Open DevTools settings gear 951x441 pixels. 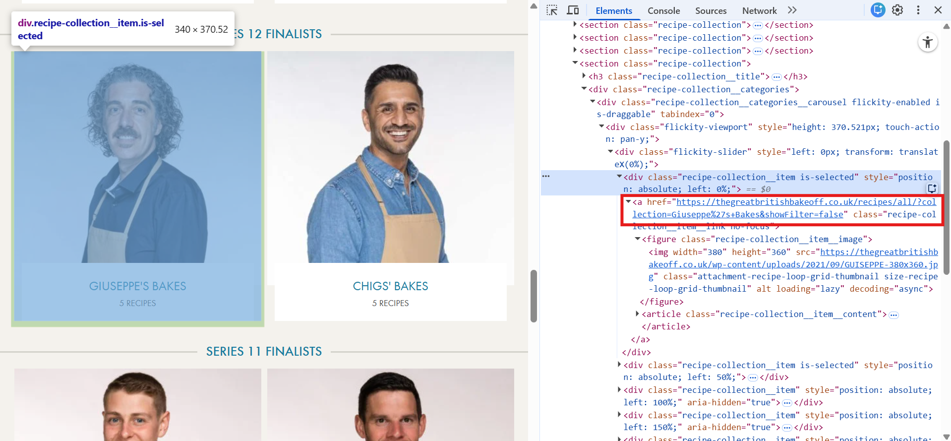click(897, 10)
